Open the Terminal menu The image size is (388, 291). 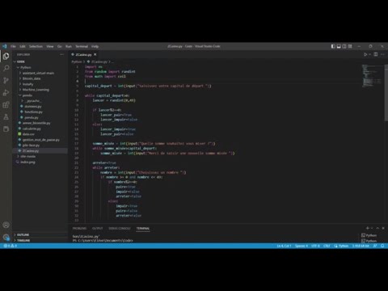[x=82, y=46]
